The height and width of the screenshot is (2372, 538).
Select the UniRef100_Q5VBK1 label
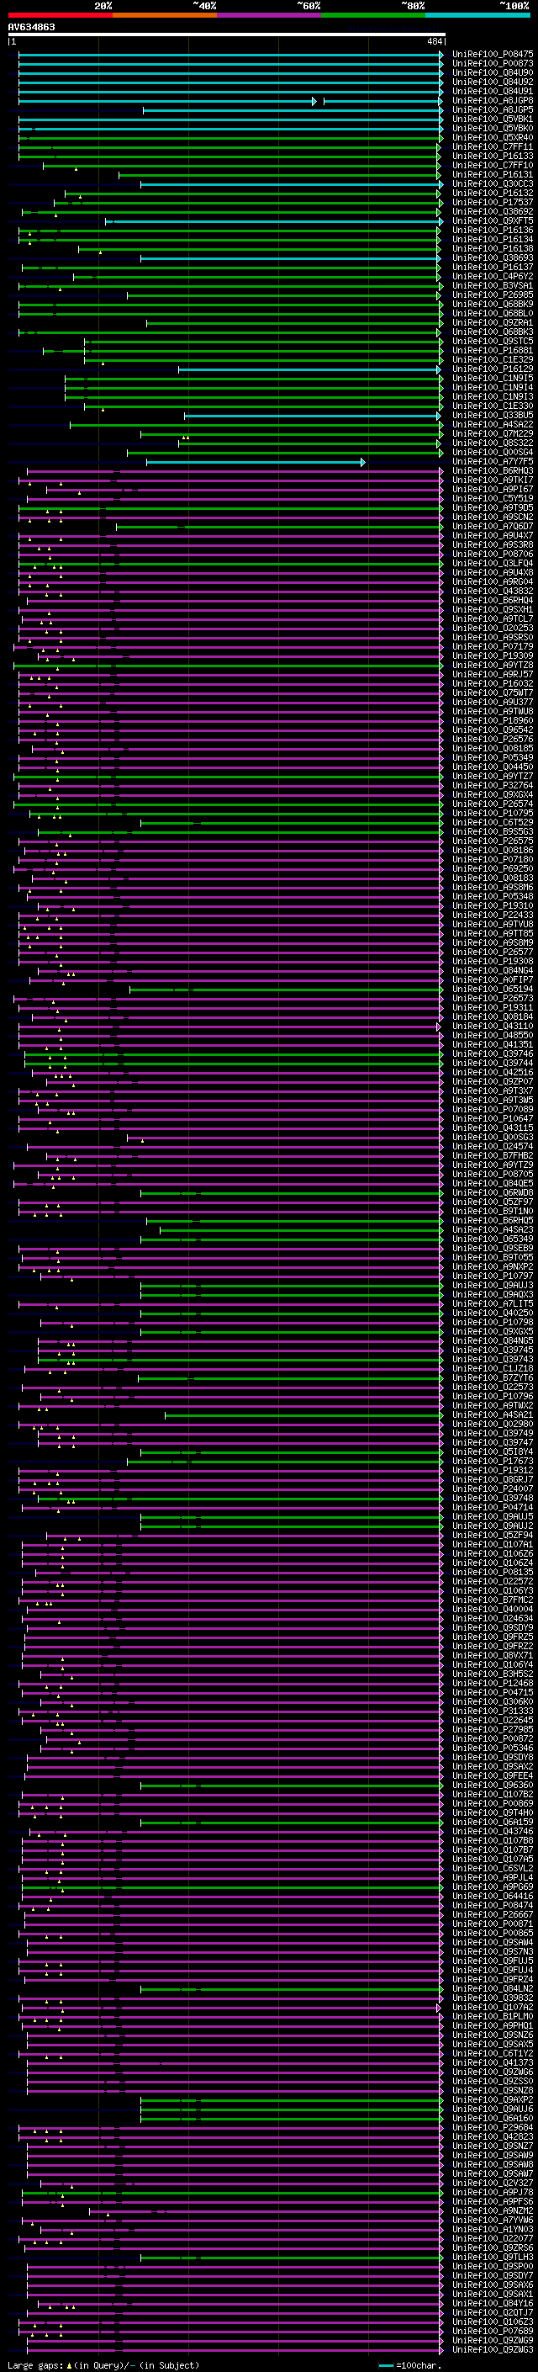[493, 119]
